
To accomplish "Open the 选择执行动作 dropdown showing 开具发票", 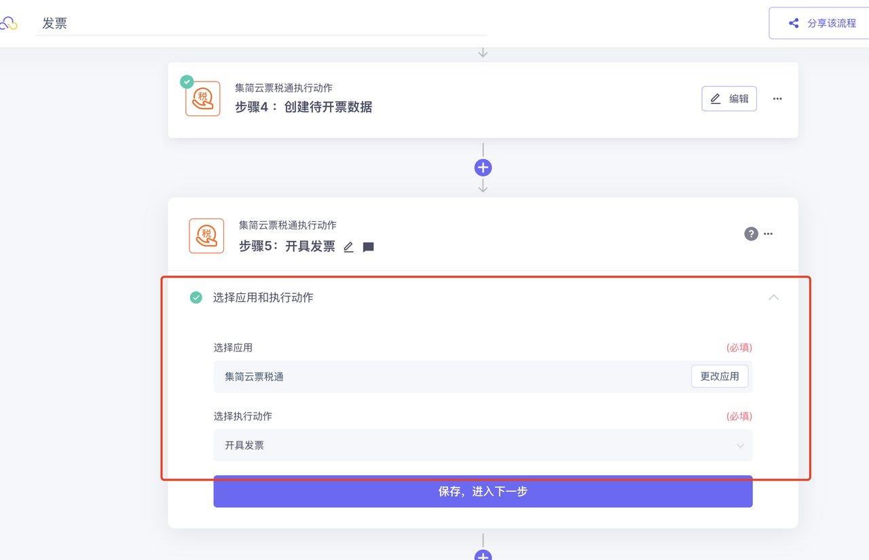I will click(483, 445).
